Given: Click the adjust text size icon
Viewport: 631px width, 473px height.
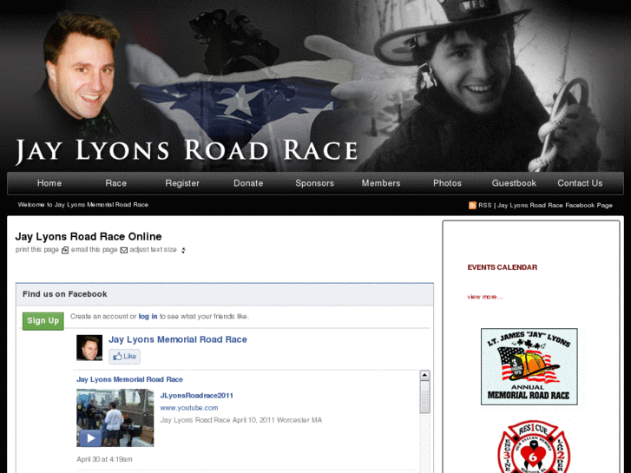Looking at the screenshot, I should (x=183, y=251).
